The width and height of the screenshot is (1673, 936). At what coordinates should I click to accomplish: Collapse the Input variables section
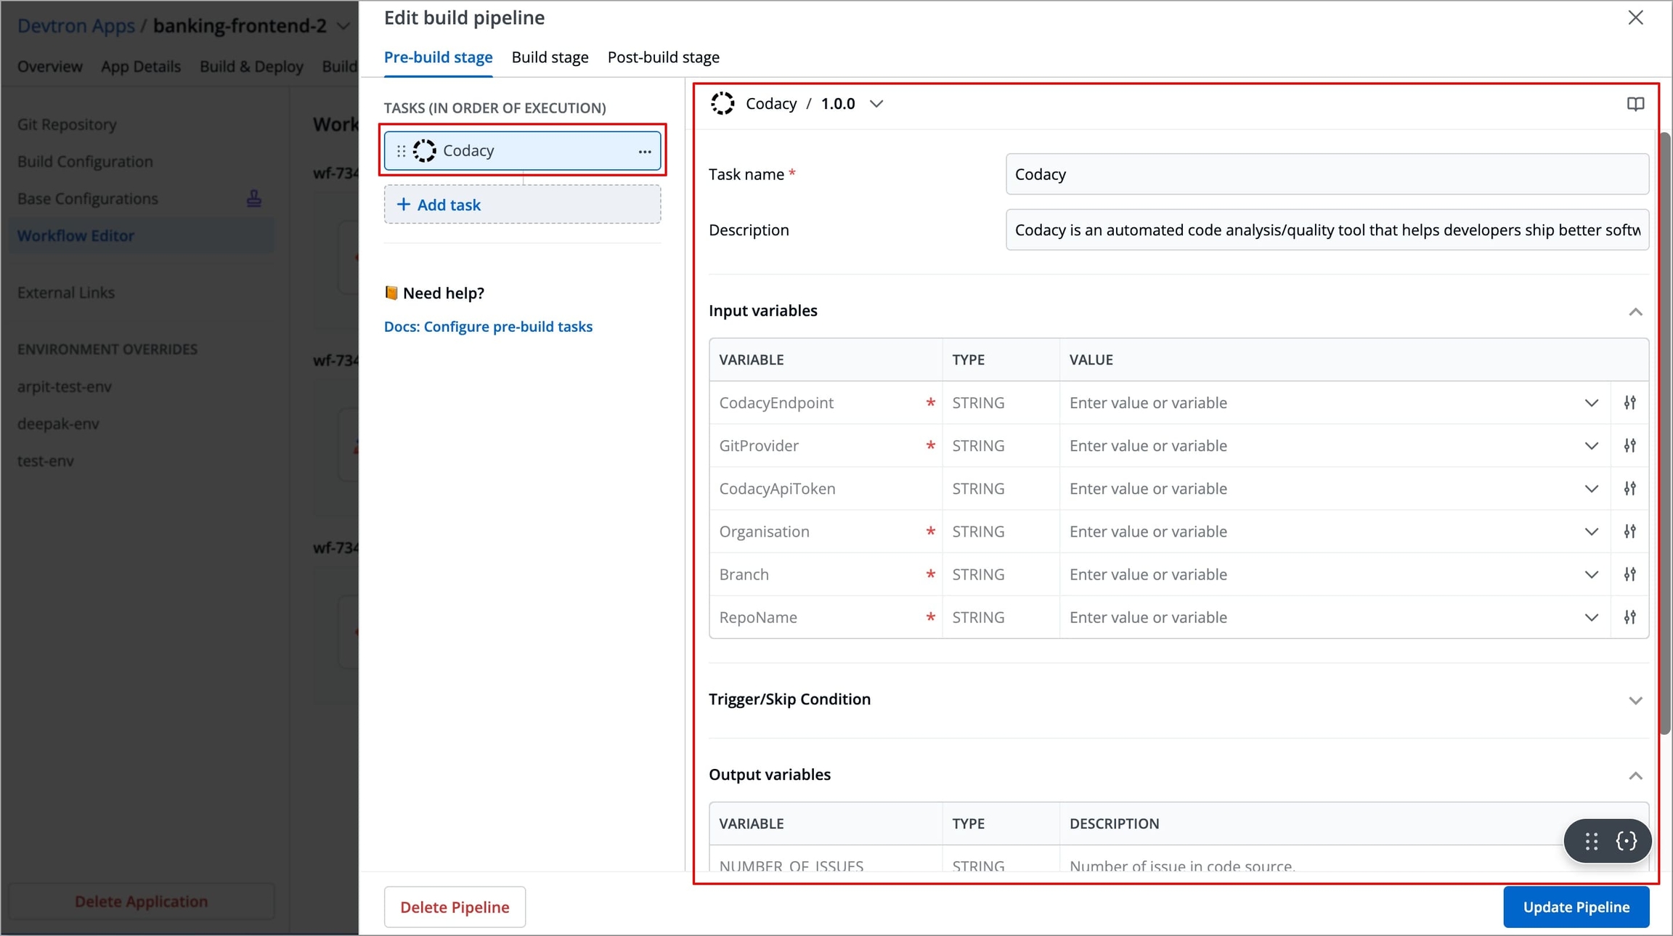pyautogui.click(x=1635, y=312)
